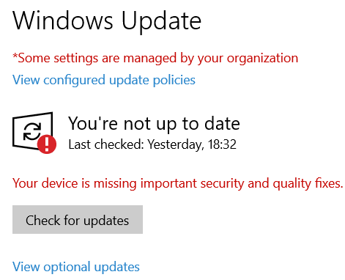Select the Windows Update page title
The height and width of the screenshot is (280, 345).
coord(107,21)
